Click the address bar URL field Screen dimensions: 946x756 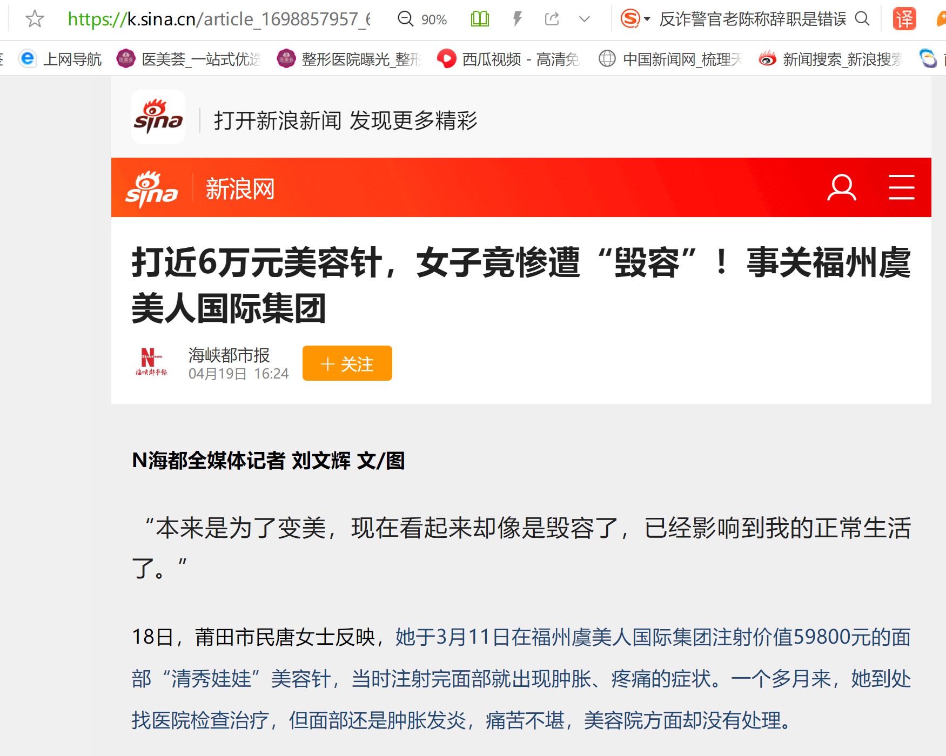coord(219,19)
